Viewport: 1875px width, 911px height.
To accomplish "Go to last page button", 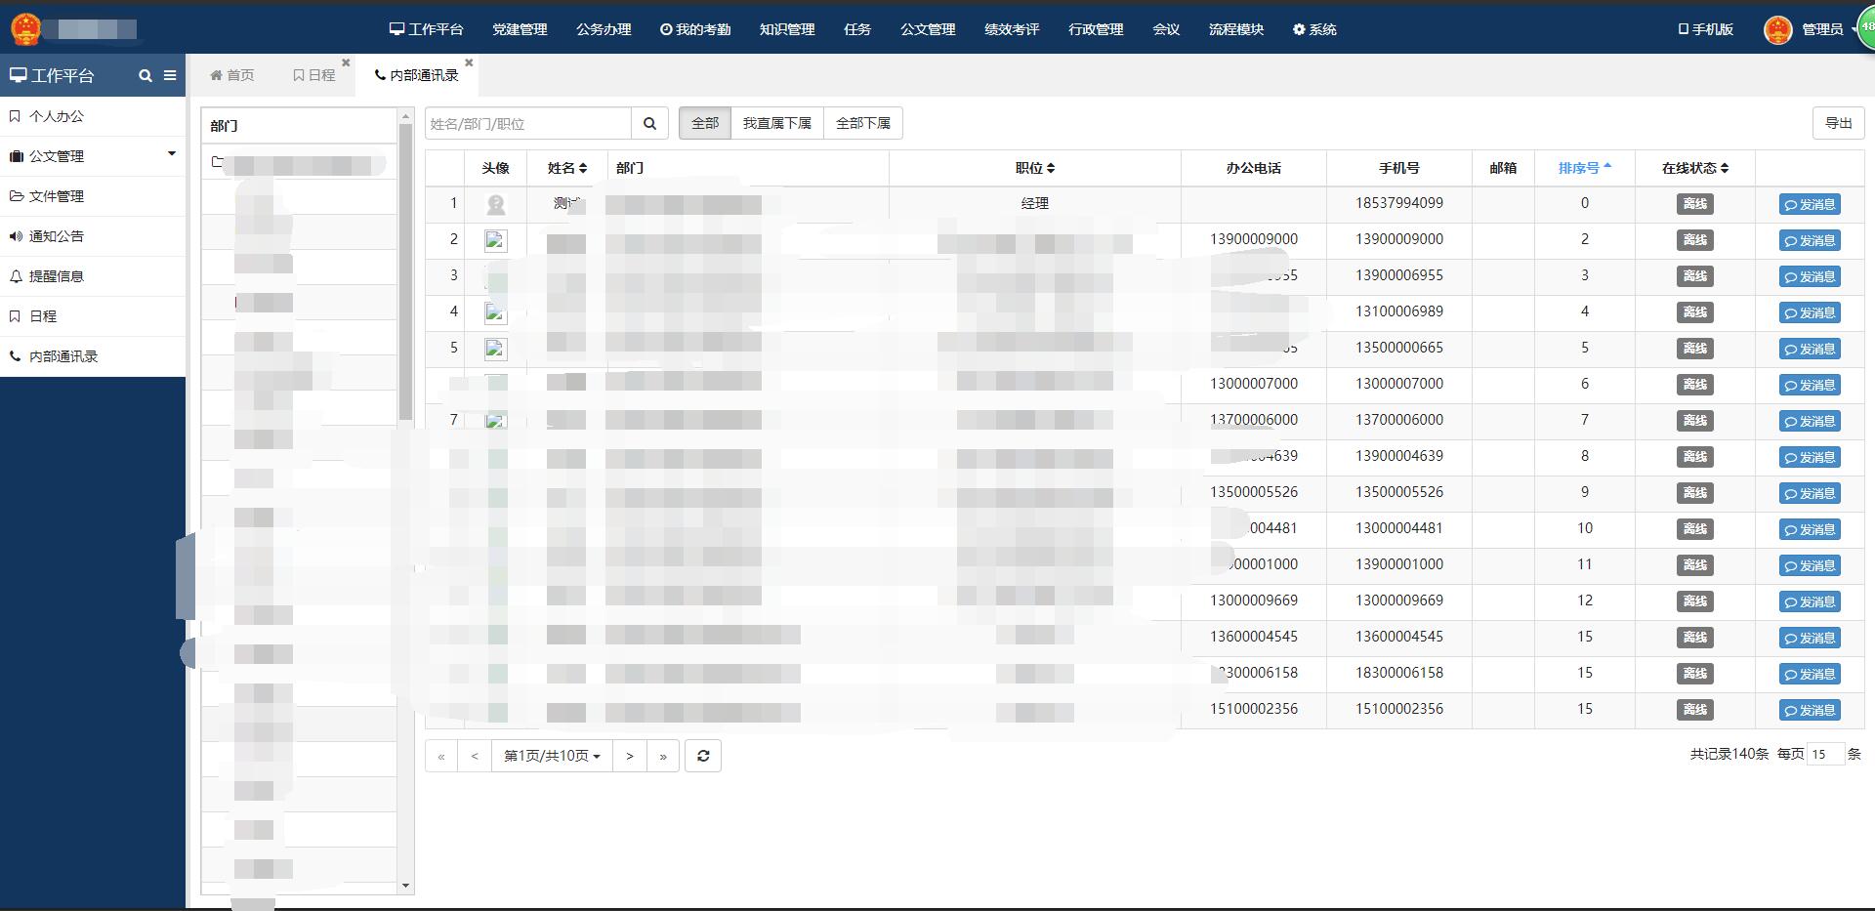I will 663,756.
